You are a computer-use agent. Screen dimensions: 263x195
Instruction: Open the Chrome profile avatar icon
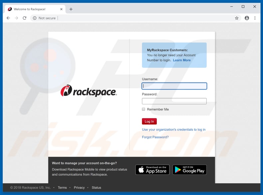tap(247, 18)
